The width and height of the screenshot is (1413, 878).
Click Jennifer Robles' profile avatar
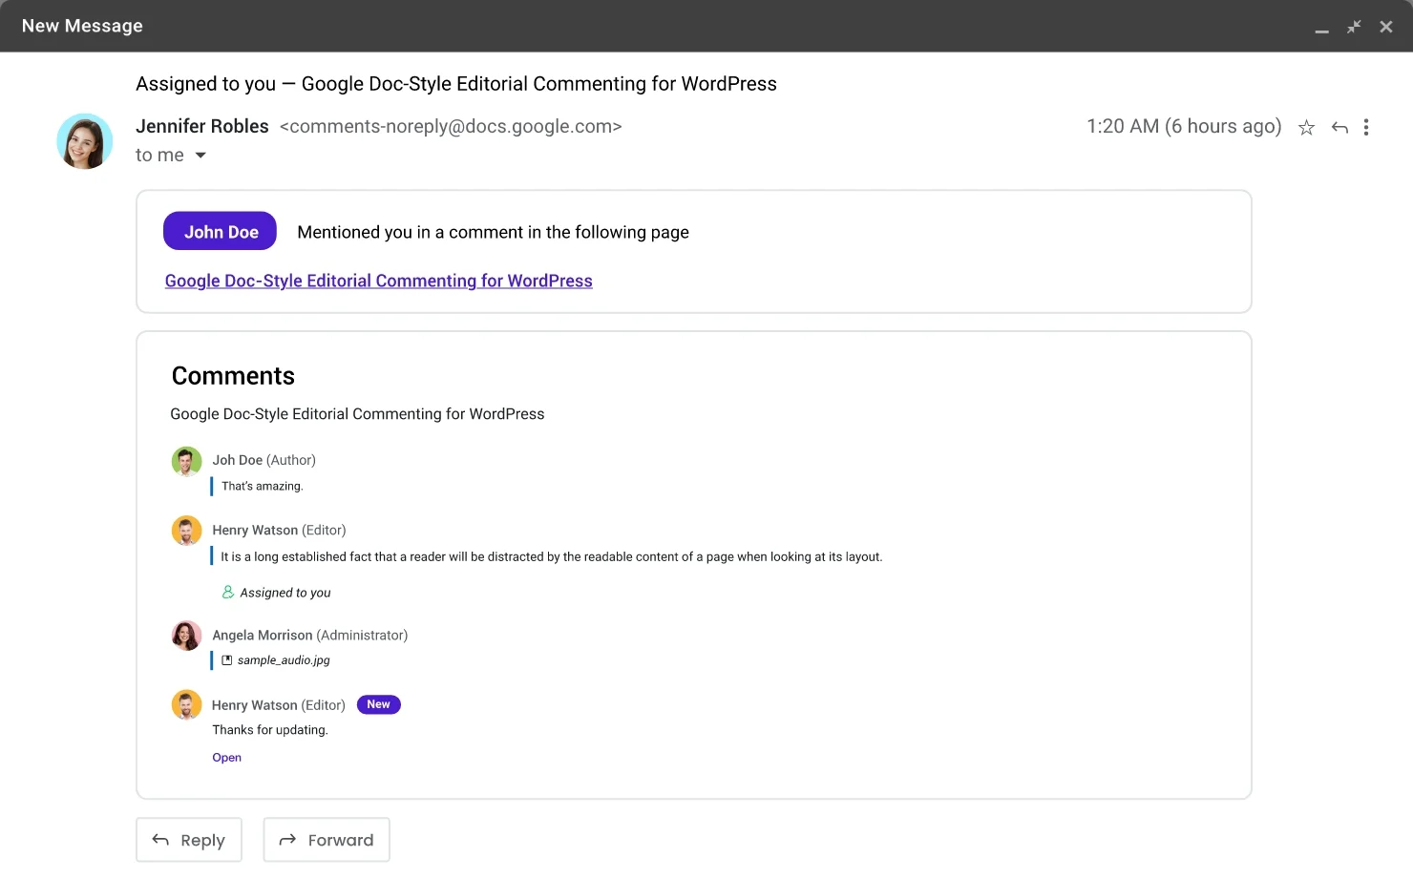click(85, 141)
